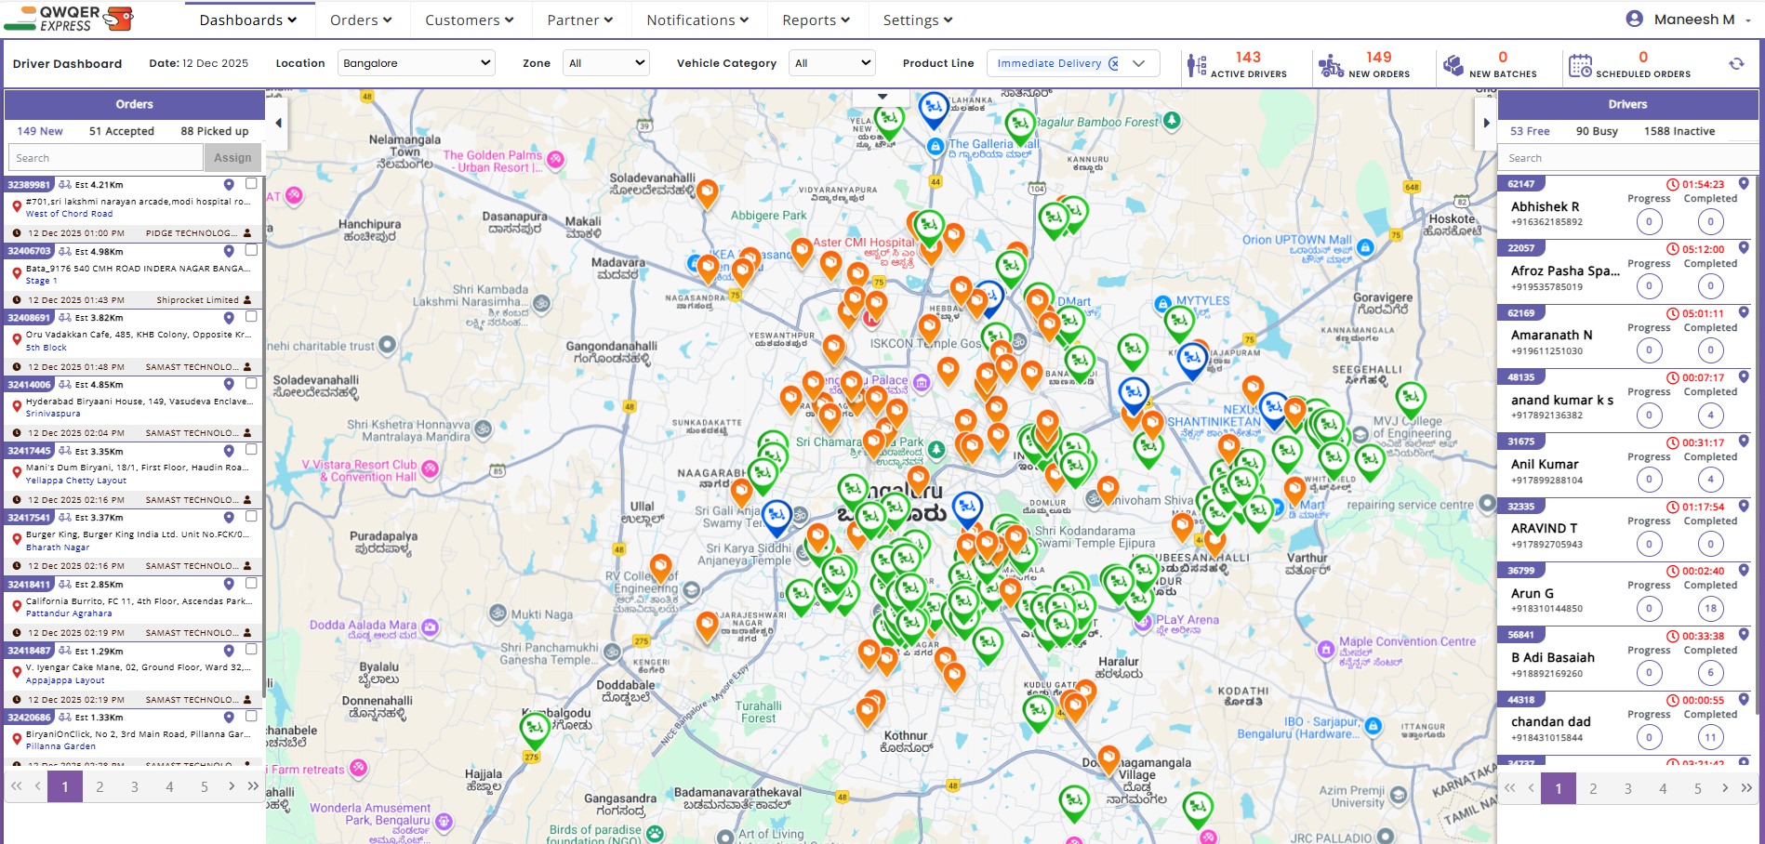This screenshot has width=1765, height=844.
Task: Open the Reports menu
Action: [816, 20]
